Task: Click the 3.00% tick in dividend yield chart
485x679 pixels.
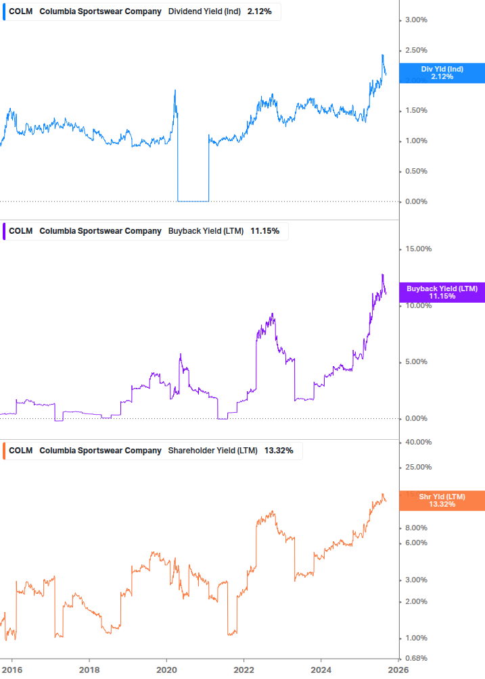Action: [416, 20]
